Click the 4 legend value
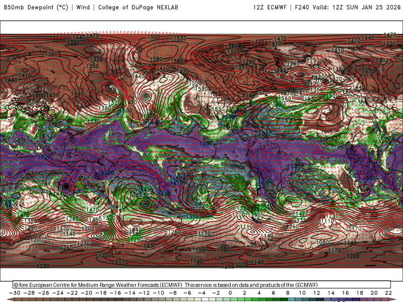This screenshot has height=302, width=403. (259, 293)
